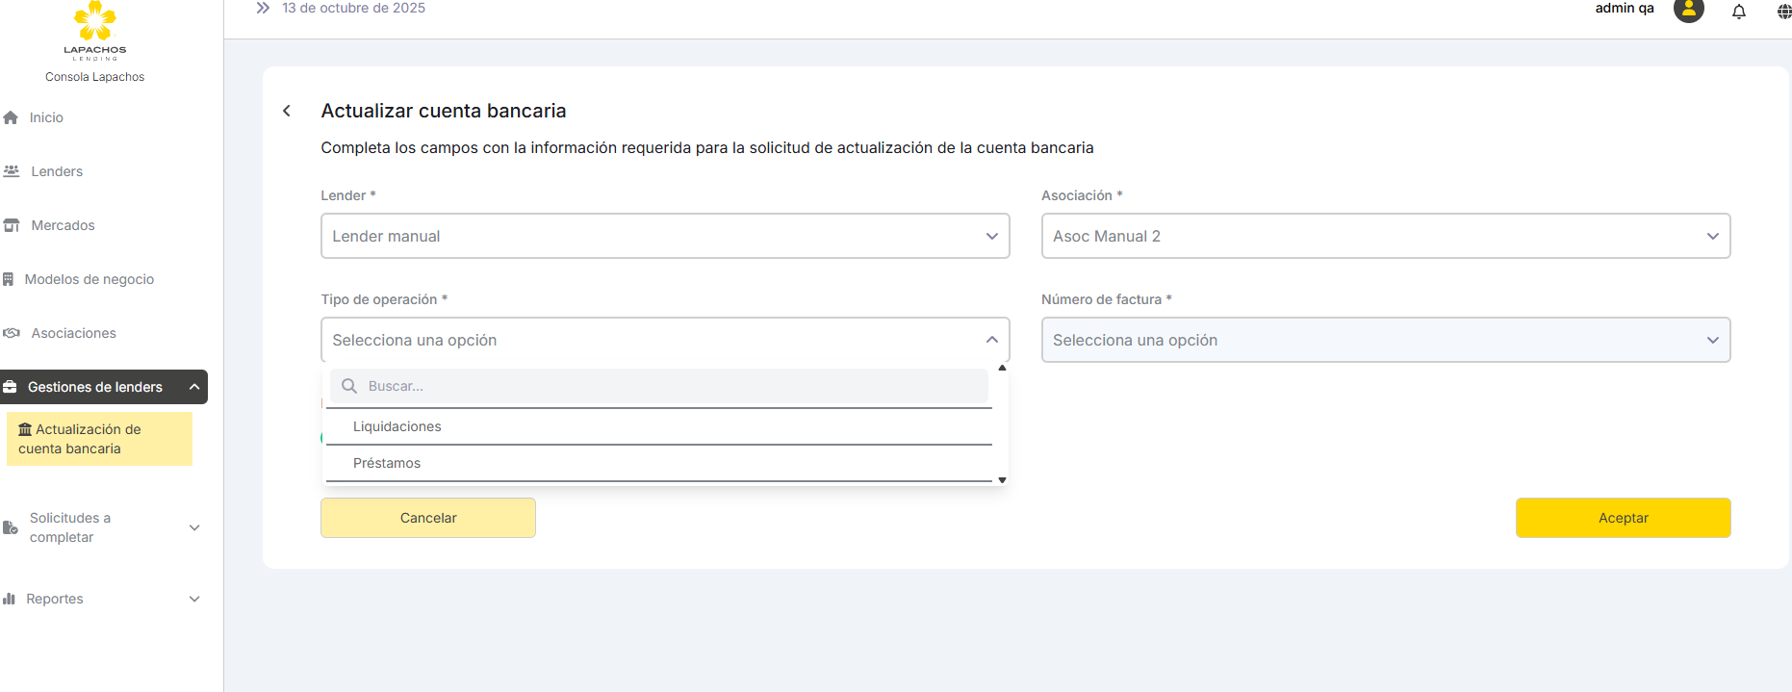Click the Inicio home icon
The image size is (1792, 692).
pyautogui.click(x=12, y=117)
